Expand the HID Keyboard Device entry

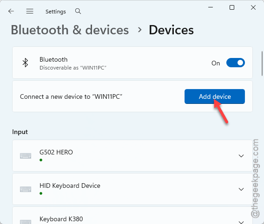[x=241, y=189]
